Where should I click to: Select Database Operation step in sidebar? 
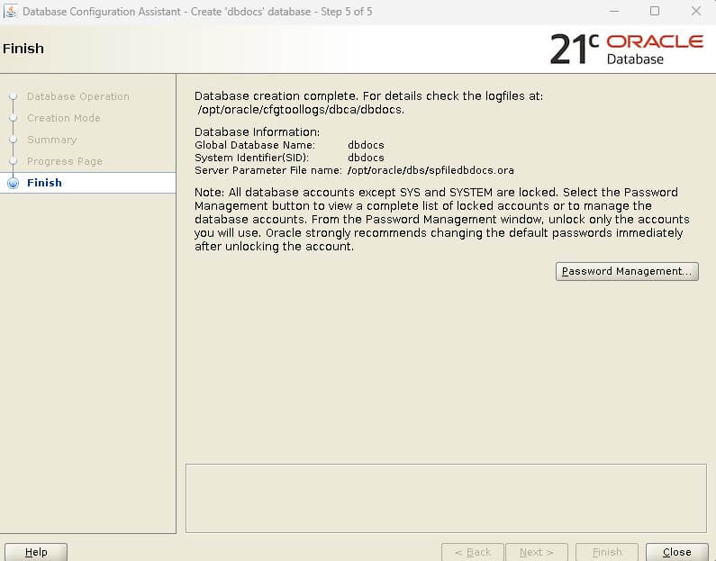coord(78,96)
